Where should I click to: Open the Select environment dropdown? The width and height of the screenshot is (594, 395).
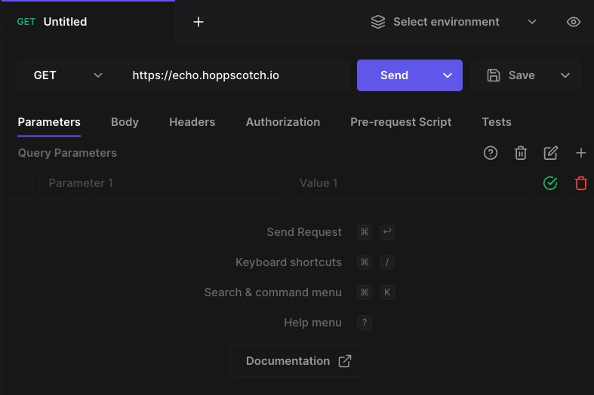453,22
